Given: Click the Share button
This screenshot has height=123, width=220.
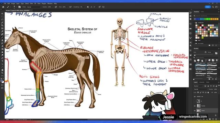Looking at the screenshot, I should point(208,7).
